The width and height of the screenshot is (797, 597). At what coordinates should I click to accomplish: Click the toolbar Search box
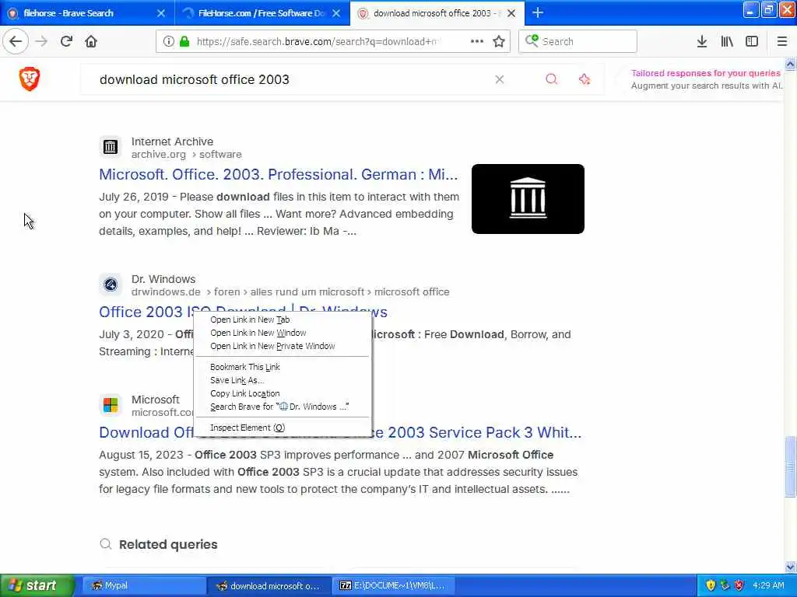point(578,41)
